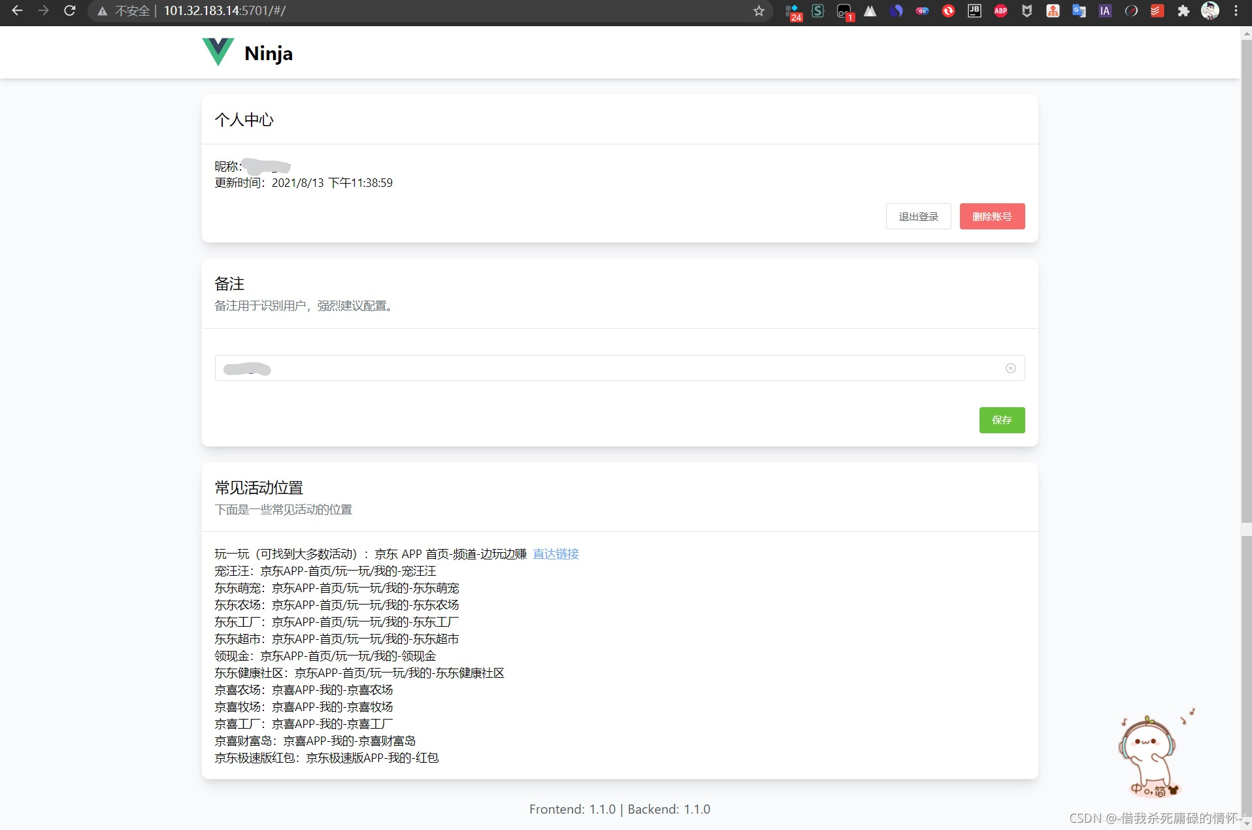Viewport: 1252px width, 830px height.
Task: Click the Ninja title text
Action: [269, 53]
